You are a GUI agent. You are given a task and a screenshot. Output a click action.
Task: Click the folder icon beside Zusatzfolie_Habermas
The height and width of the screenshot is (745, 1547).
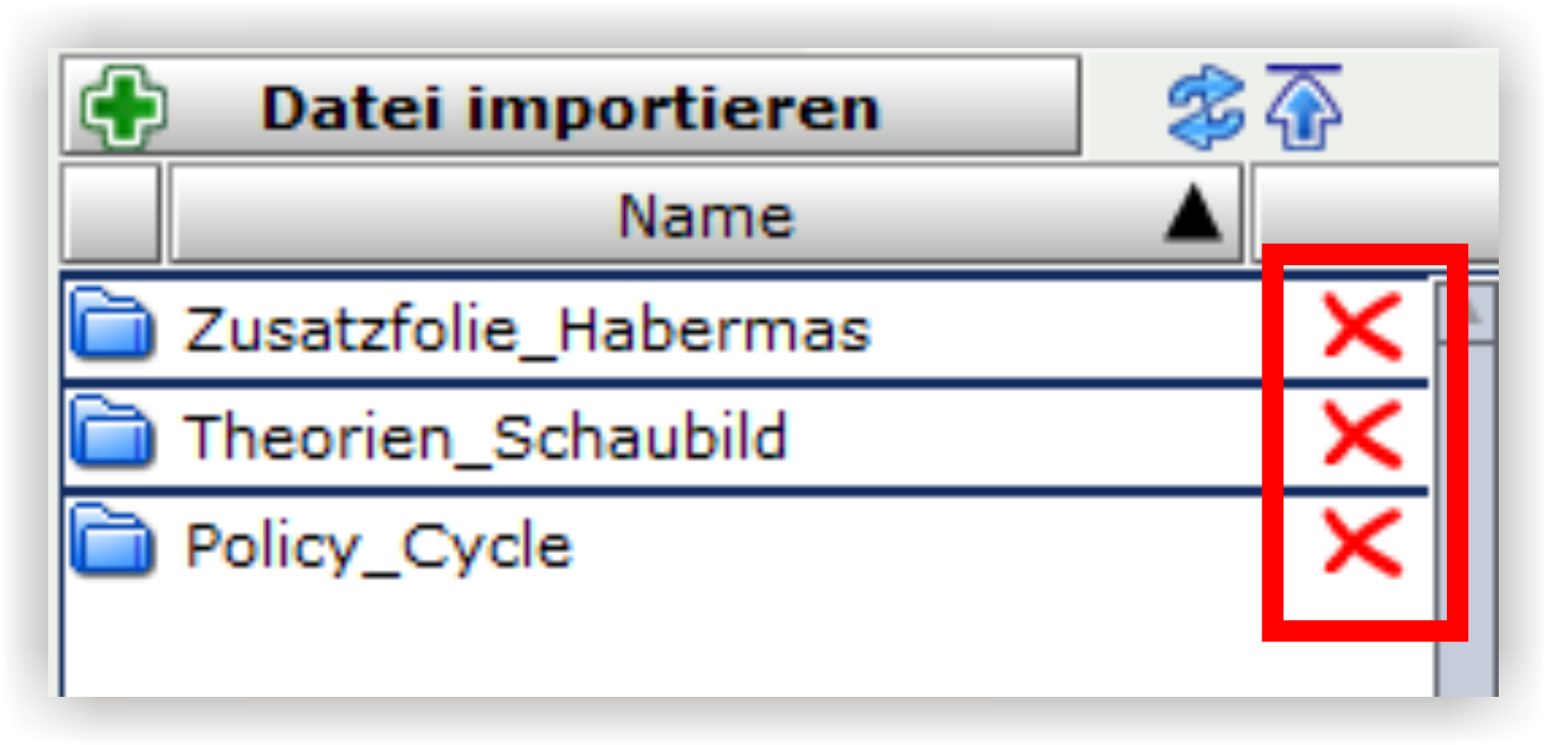click(x=112, y=324)
